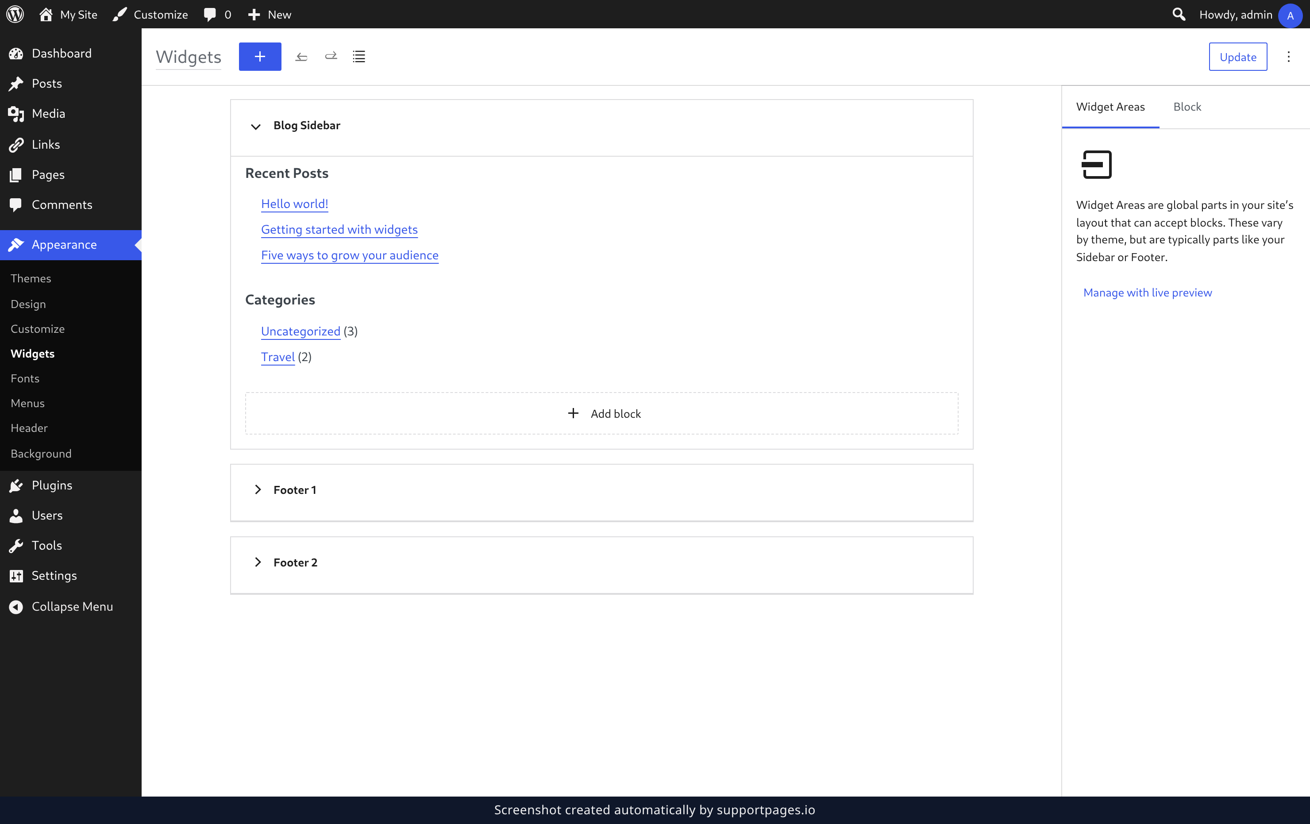Click Add block in Blog Sidebar
Image resolution: width=1310 pixels, height=824 pixels.
602,413
